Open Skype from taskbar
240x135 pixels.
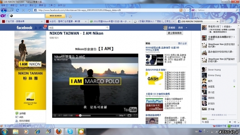point(70,132)
